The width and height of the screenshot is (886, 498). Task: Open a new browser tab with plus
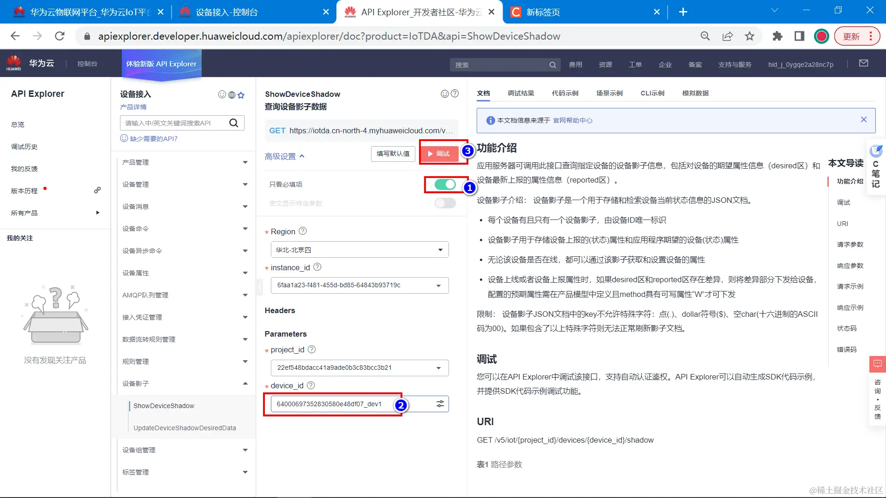click(683, 12)
